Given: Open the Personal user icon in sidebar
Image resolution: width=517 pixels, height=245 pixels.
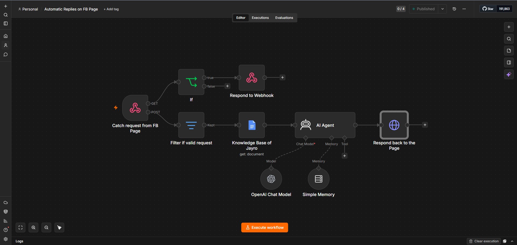Looking at the screenshot, I should (x=6, y=45).
